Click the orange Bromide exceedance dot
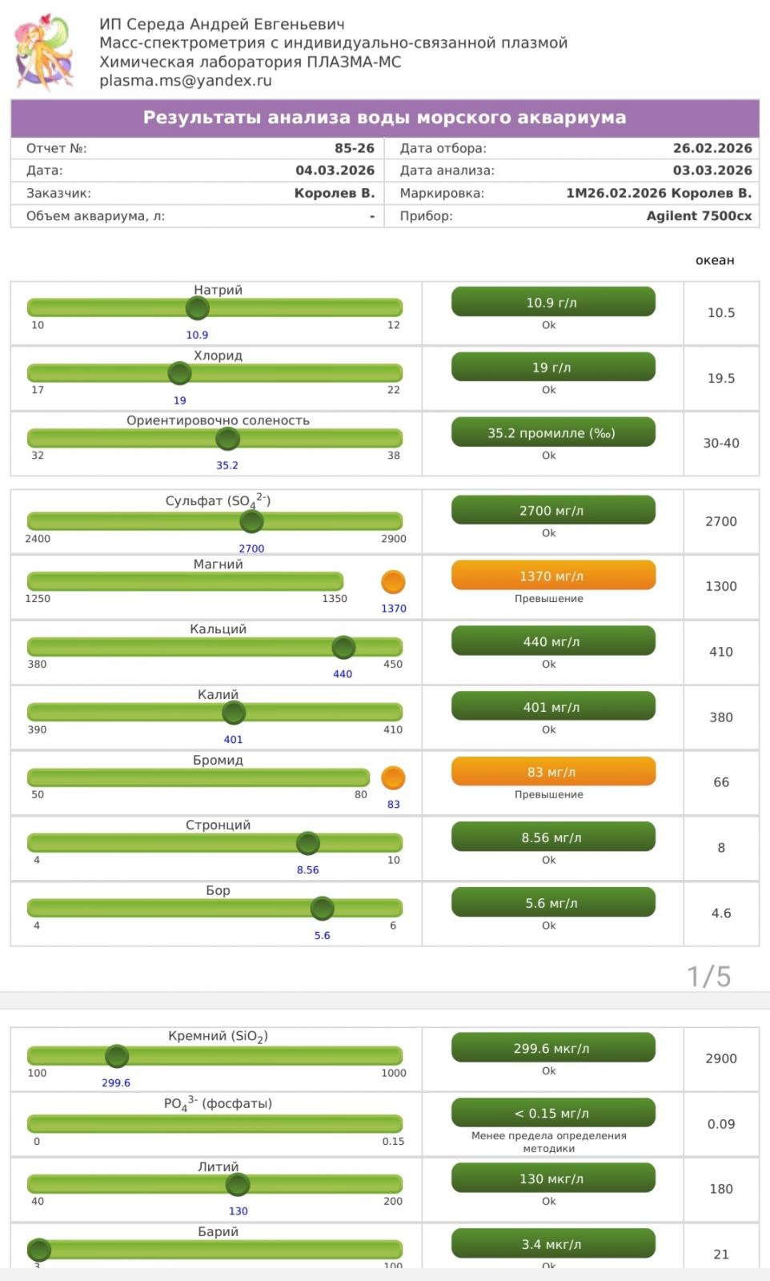Viewport: 770px width, 1281px height. (x=393, y=777)
